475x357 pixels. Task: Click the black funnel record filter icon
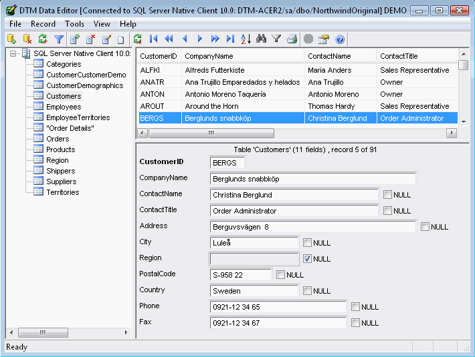pyautogui.click(x=276, y=39)
